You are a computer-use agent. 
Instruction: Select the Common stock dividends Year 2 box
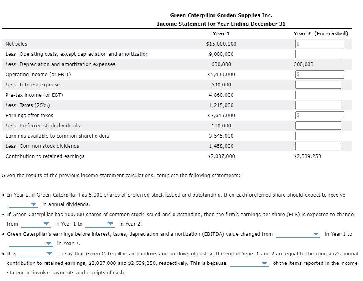pyautogui.click(x=318, y=145)
